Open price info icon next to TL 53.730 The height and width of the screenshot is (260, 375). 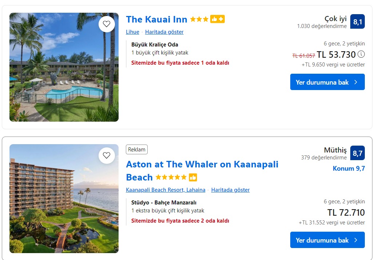click(x=361, y=54)
